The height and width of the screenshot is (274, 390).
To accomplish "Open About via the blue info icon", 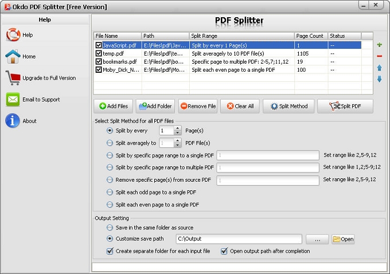I will pos(13,121).
